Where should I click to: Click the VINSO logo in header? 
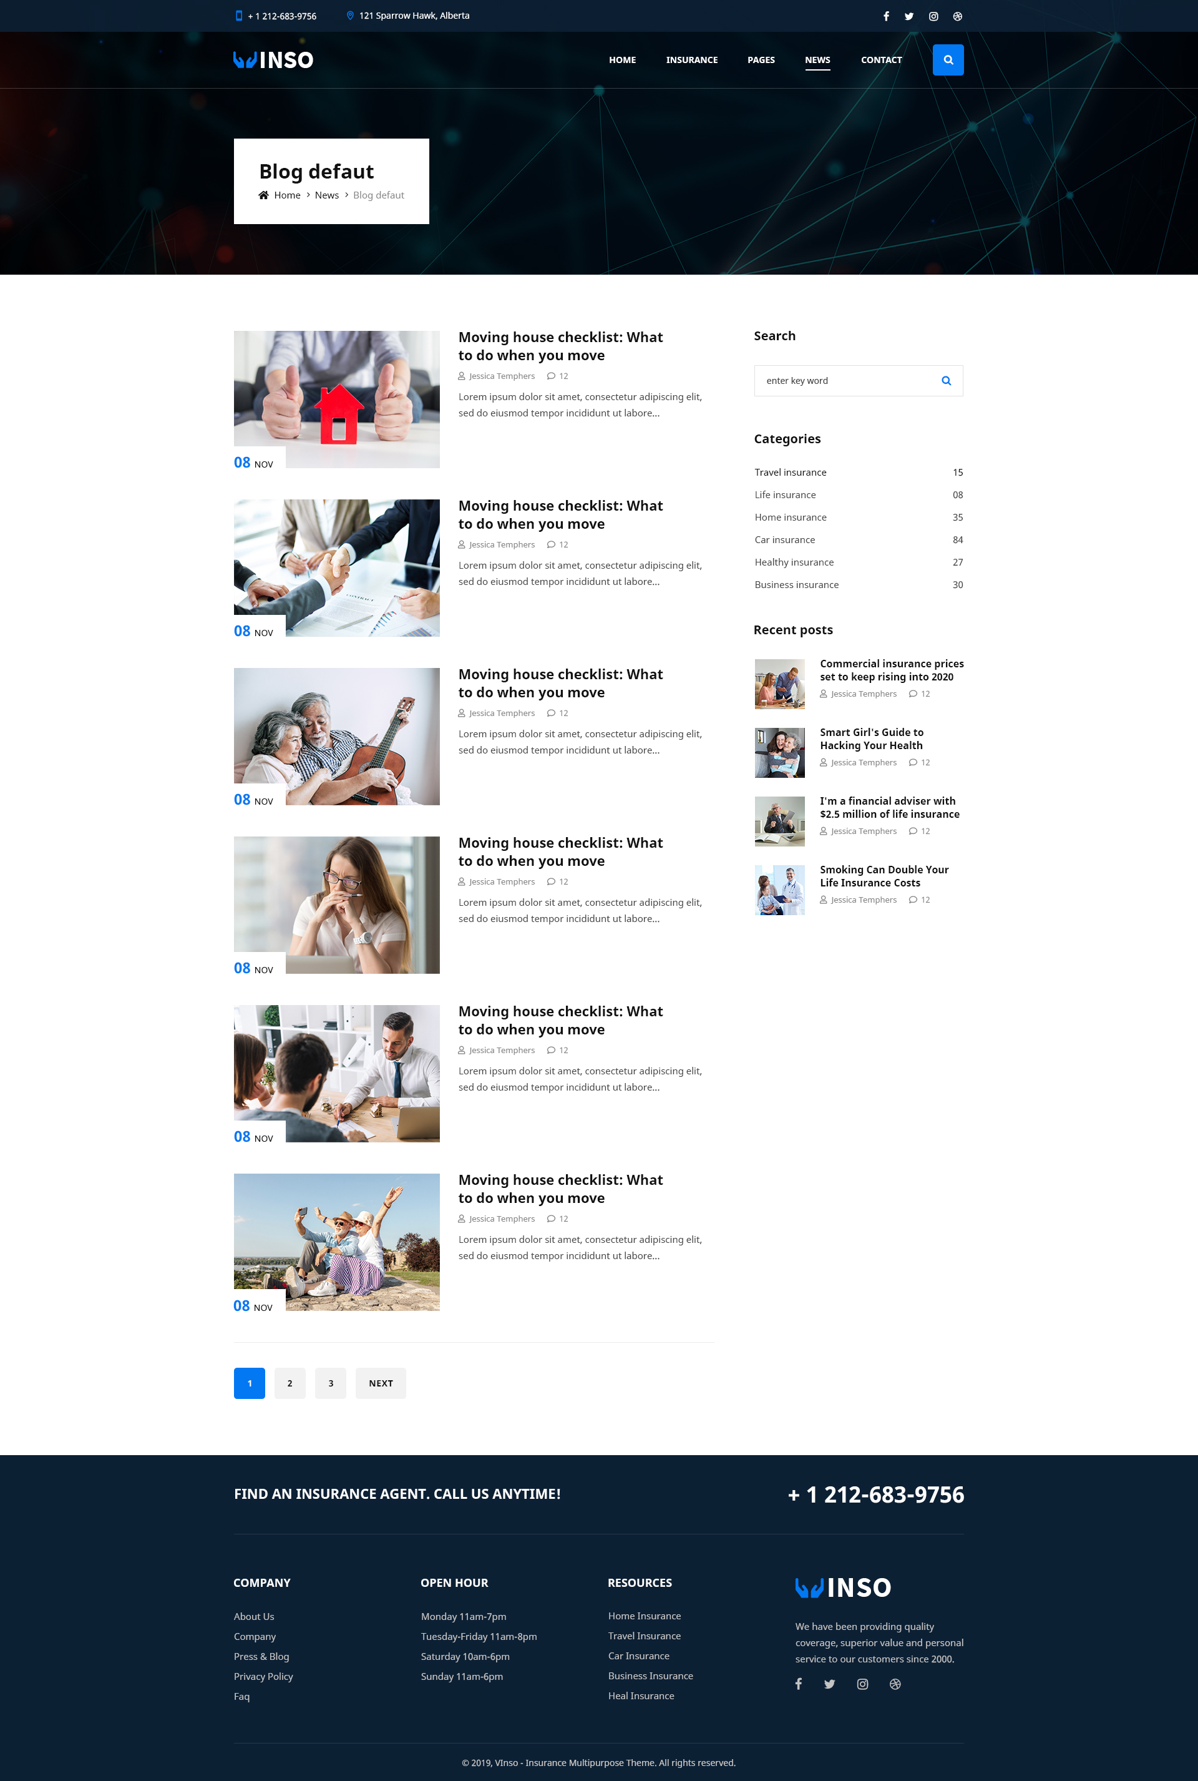pyautogui.click(x=273, y=60)
